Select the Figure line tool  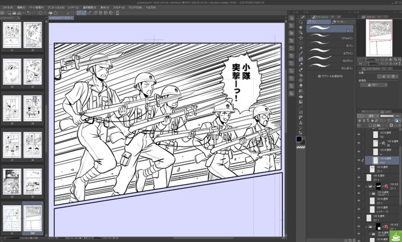[x=300, y=107]
